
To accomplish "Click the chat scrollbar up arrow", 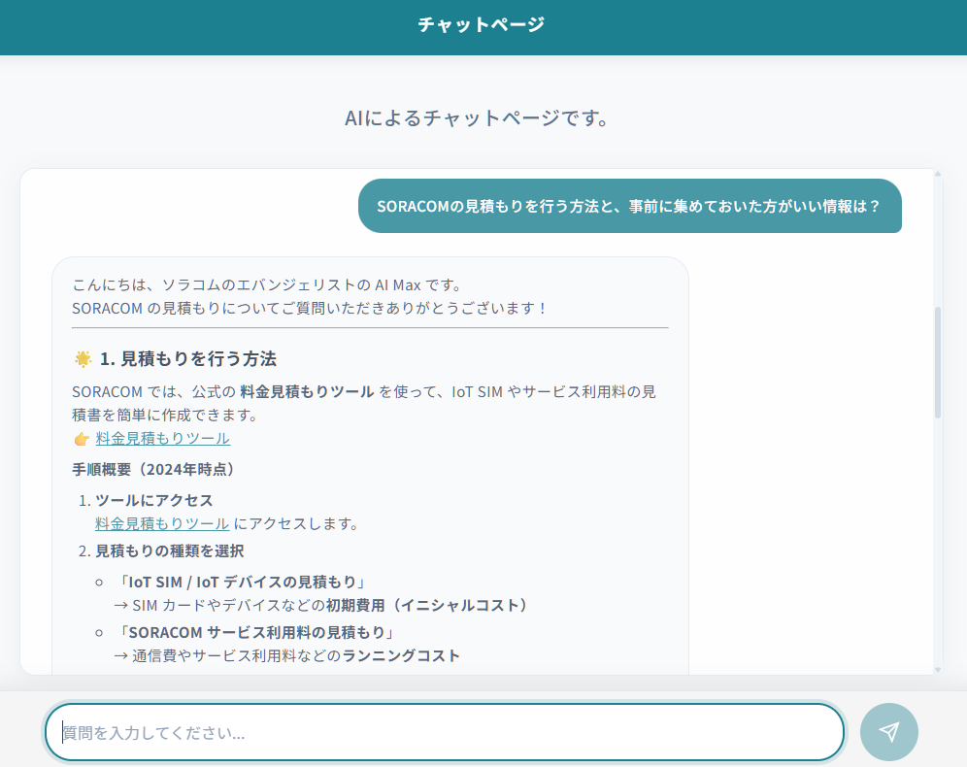I will (x=938, y=175).
